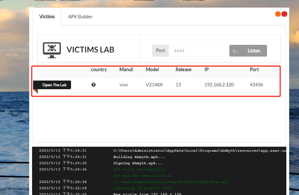Click the question mark country icon

tap(94, 85)
